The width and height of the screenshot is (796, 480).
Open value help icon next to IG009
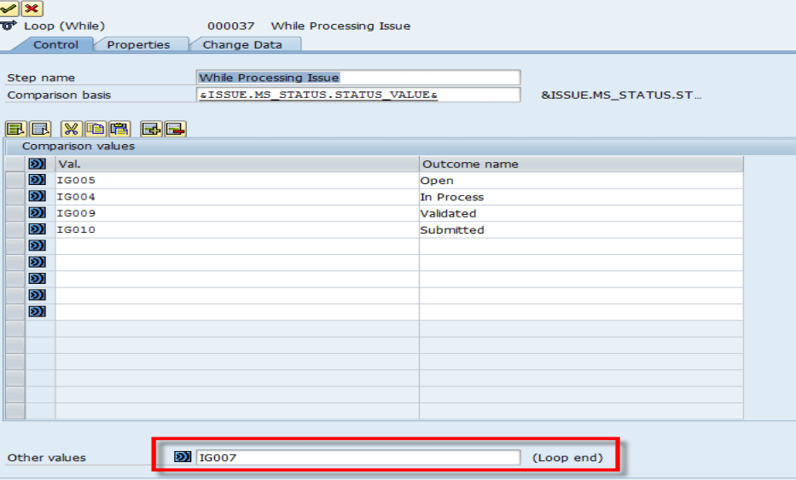tap(37, 212)
